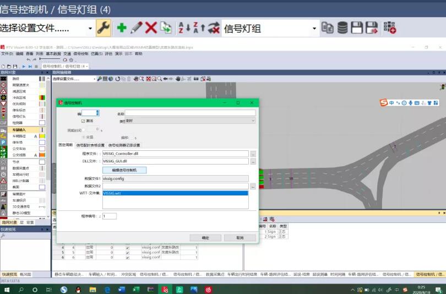This screenshot has height=294, width=446.
Task: Click the yellow color swatch for vehicle routes
Action: (42, 136)
